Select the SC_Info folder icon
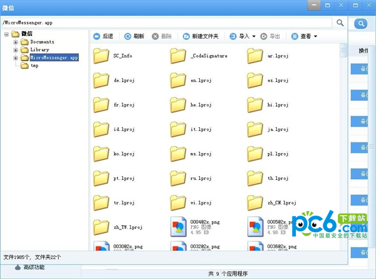 click(101, 56)
